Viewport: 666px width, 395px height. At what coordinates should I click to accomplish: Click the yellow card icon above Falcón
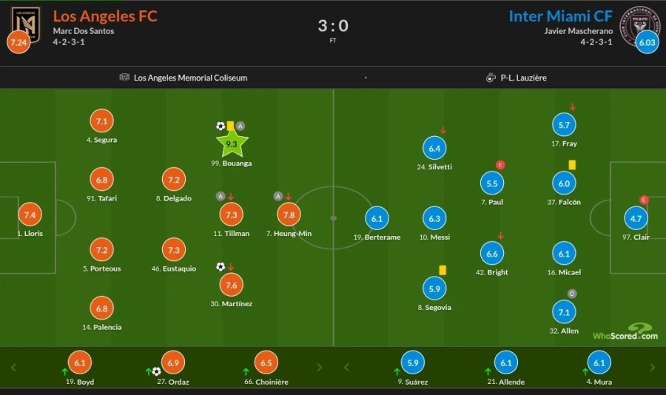click(x=572, y=165)
